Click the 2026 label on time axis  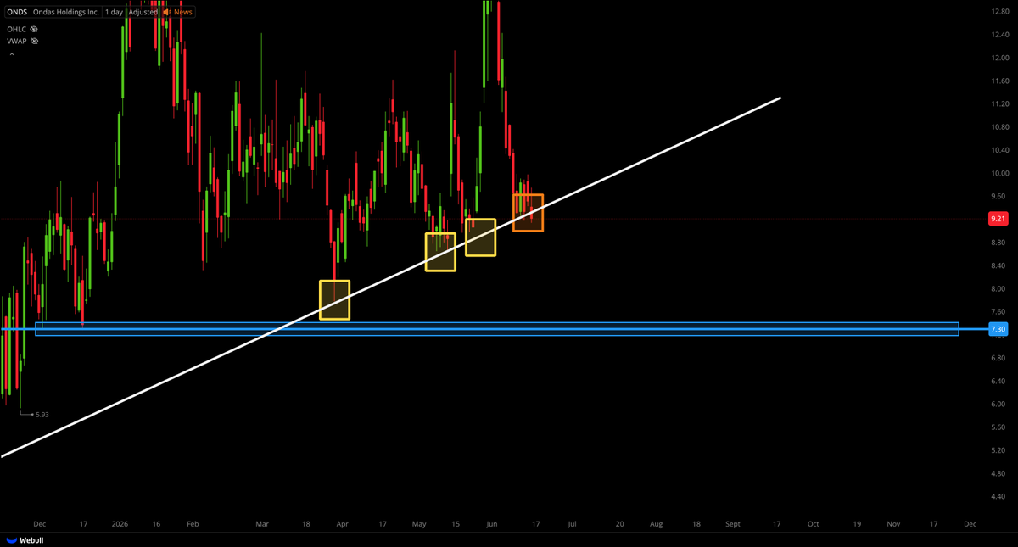click(119, 524)
